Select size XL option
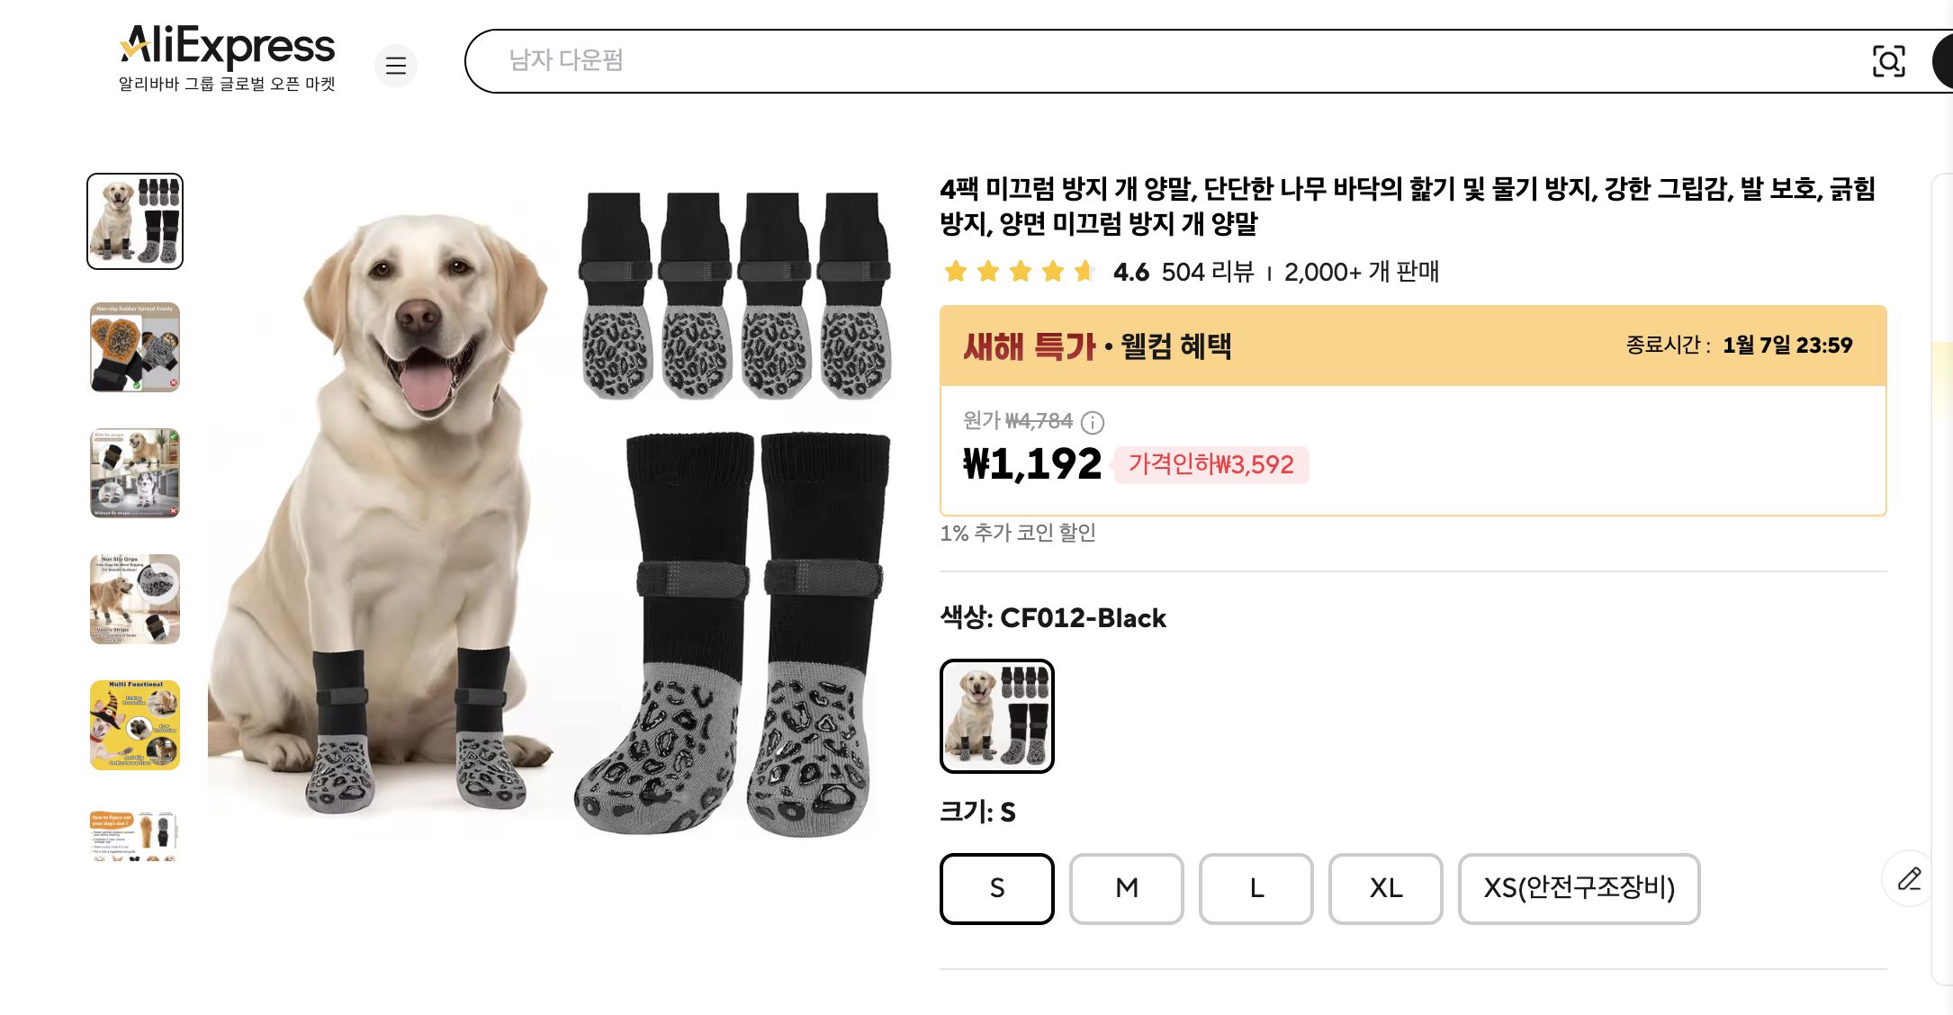Screen dimensions: 1953x1015 tap(1385, 889)
